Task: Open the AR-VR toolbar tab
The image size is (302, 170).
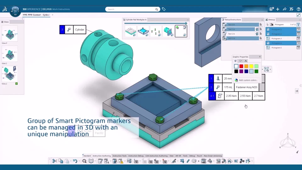Action: coord(178,156)
